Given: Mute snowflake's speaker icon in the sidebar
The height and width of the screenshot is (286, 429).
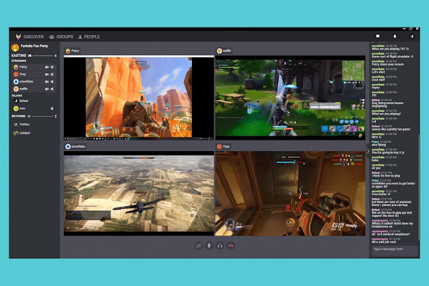Looking at the screenshot, I should click(x=52, y=81).
